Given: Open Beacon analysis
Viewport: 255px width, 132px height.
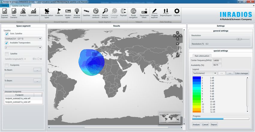Looking at the screenshot, I should [x=105, y=13].
